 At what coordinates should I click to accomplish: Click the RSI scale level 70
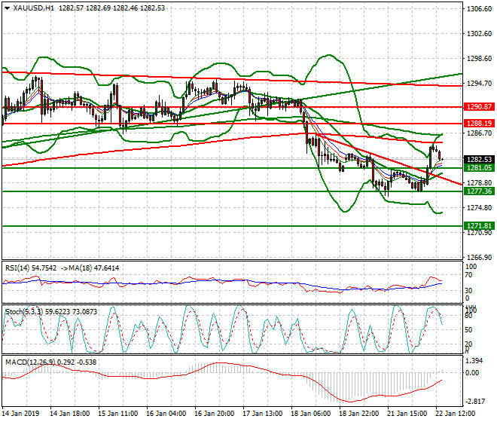[468, 275]
